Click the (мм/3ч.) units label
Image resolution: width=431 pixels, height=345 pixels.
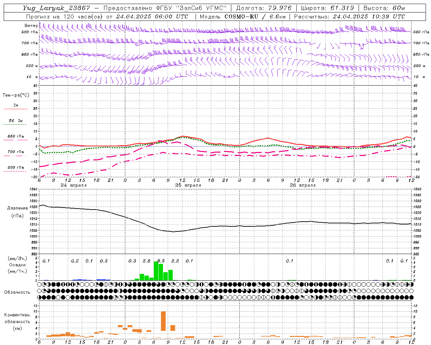[x=17, y=258]
